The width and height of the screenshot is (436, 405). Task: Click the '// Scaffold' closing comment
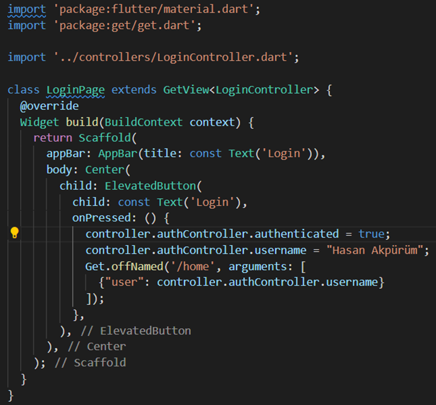90,363
